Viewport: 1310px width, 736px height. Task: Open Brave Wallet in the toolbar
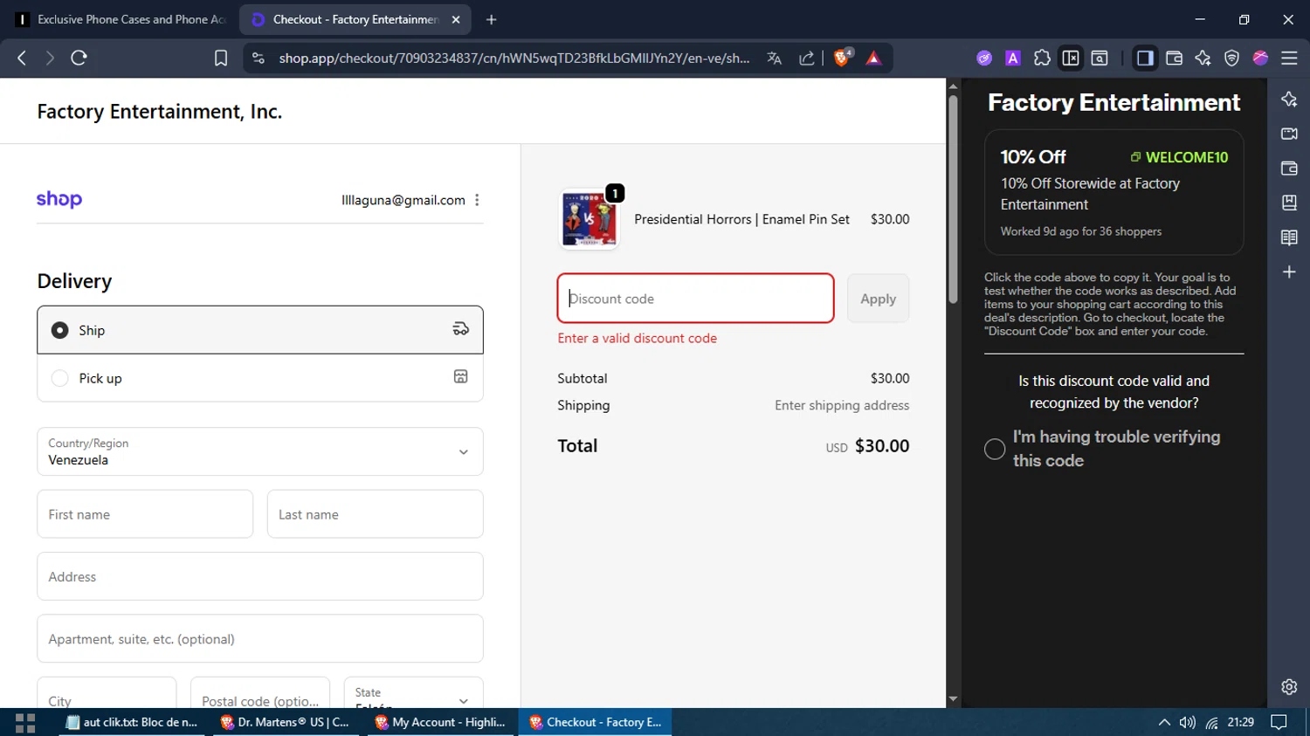[x=1174, y=58]
